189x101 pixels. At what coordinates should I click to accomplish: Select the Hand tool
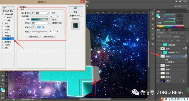coord(2,80)
